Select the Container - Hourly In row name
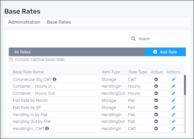This screenshot has height=139, width=194. click(32, 86)
